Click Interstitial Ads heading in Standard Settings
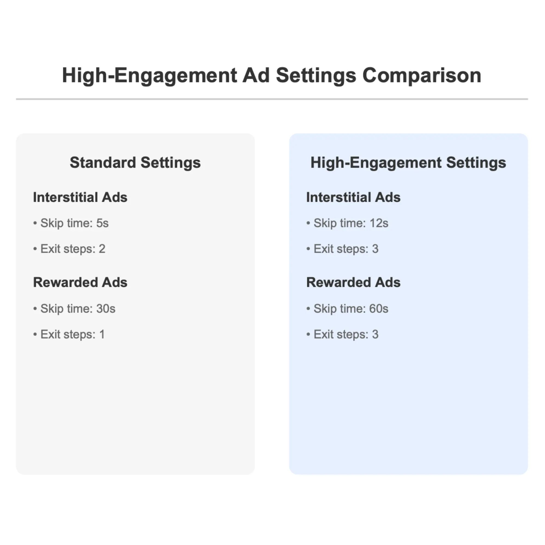Screen dimensions: 545x545 click(80, 197)
